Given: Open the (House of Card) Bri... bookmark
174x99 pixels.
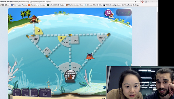Looking at the screenshot, I should click(93, 5).
